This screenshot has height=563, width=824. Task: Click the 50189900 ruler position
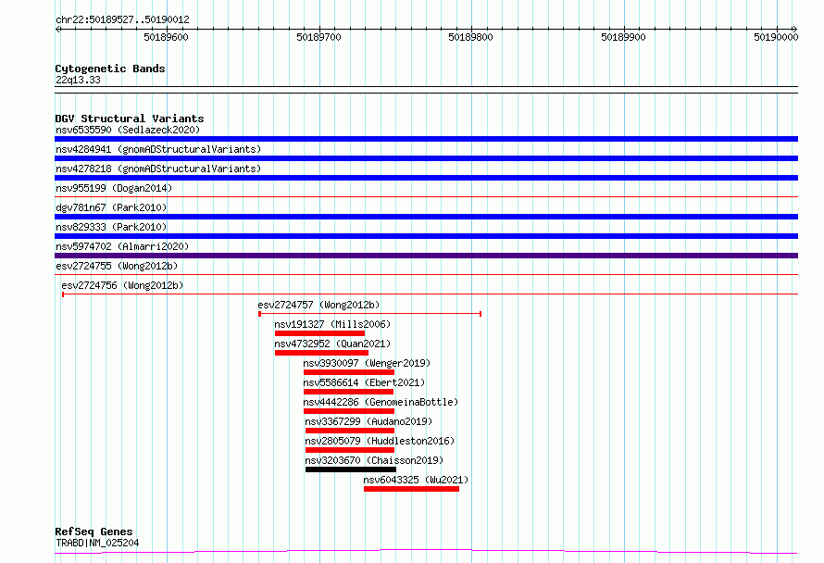(x=624, y=37)
